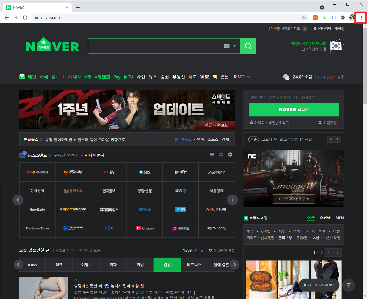Open 관심주제 설정 settings
This screenshot has height=299, width=368.
tap(222, 250)
